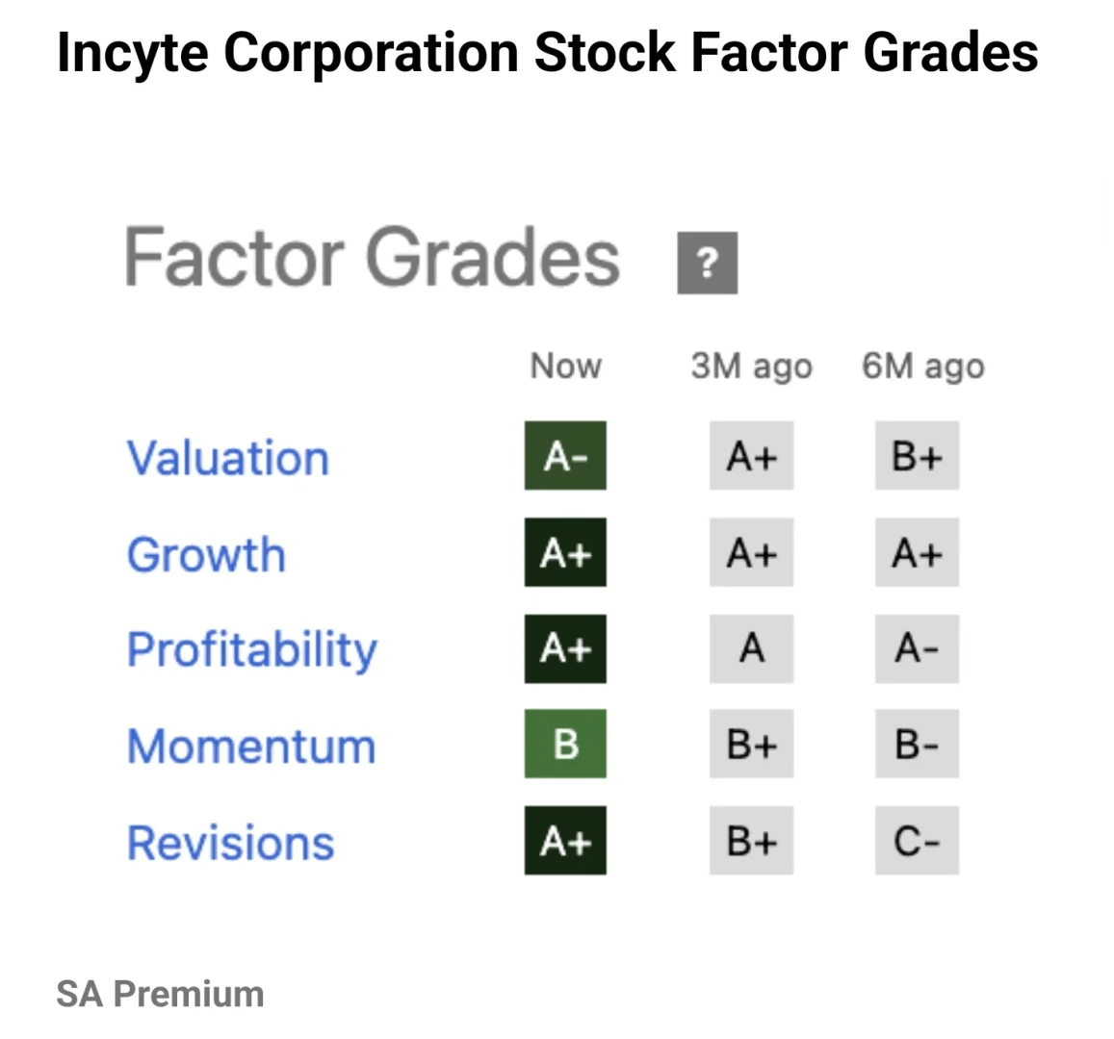Select the Profitability 6M ago A- grade

(x=917, y=648)
